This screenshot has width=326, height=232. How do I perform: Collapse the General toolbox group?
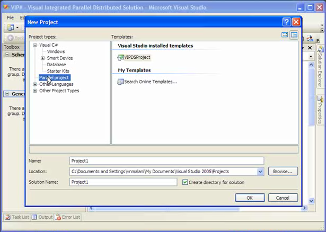click(7, 94)
